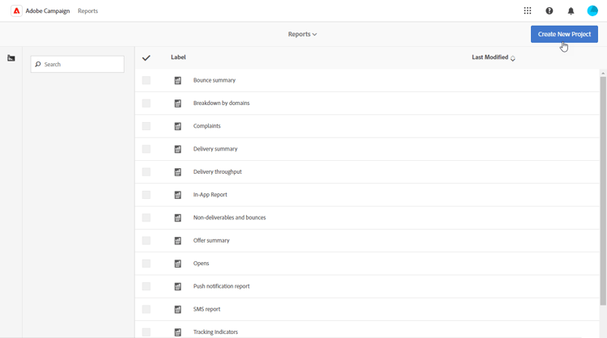Click the Adobe Campaign logo icon
This screenshot has height=338, width=607.
click(x=16, y=11)
